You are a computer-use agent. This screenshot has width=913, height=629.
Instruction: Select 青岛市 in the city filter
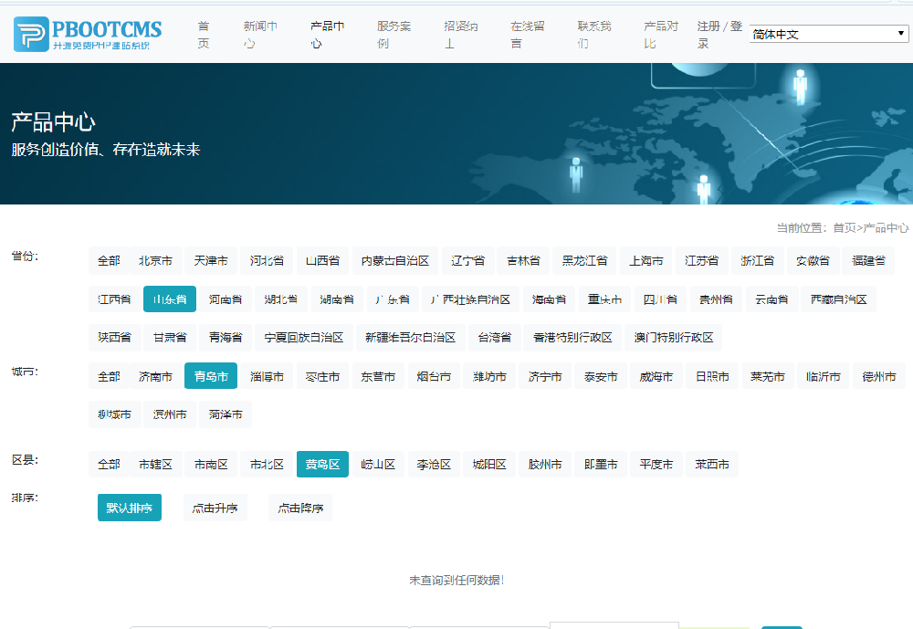coord(211,376)
